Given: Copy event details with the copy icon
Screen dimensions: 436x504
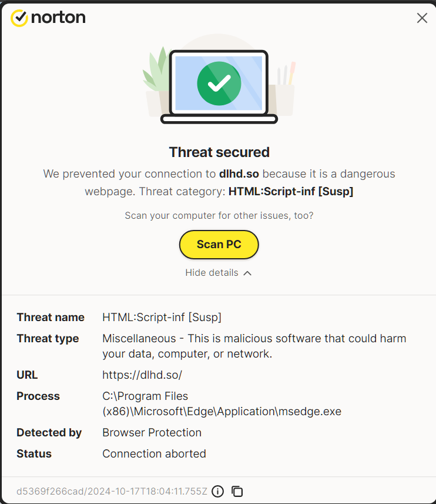Looking at the screenshot, I should 237,491.
